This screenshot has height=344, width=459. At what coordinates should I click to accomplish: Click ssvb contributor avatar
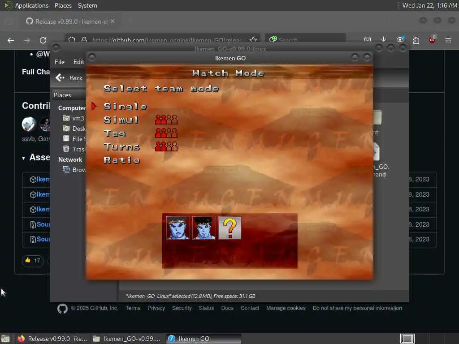click(29, 124)
